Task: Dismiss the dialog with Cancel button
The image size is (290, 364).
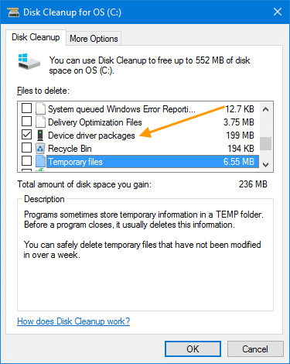Action: point(255,349)
